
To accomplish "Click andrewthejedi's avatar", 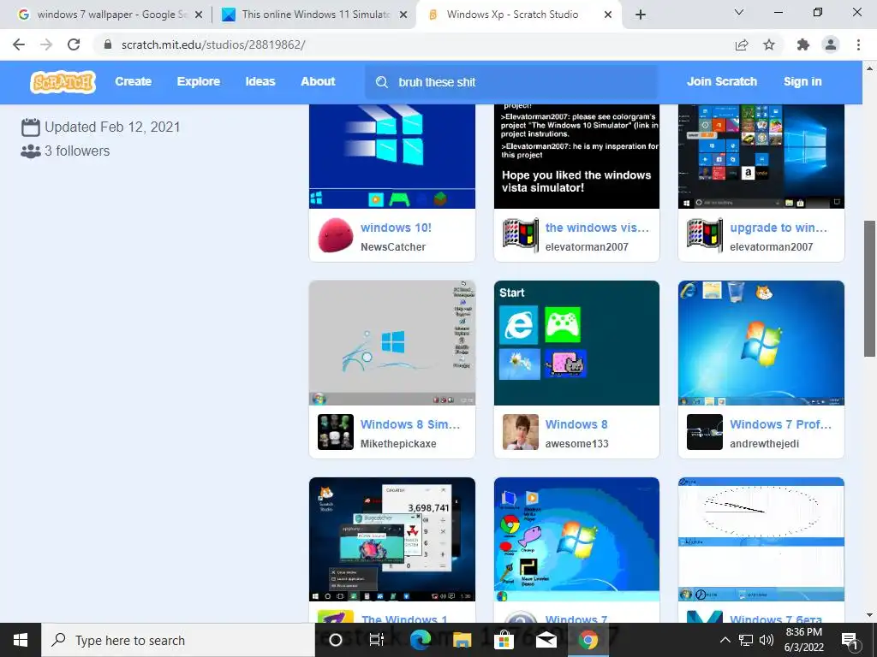I will tap(705, 432).
